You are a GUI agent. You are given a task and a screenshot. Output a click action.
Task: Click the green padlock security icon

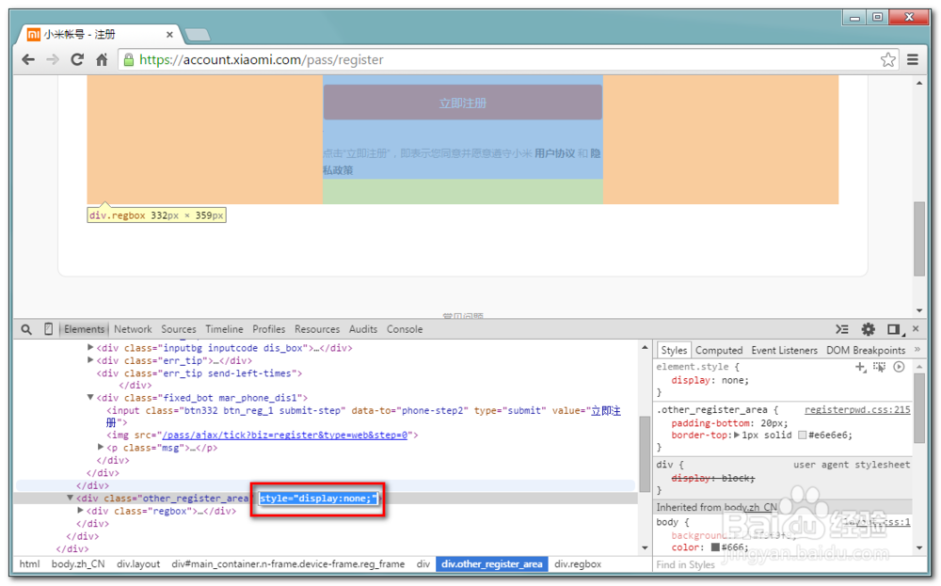tap(128, 59)
